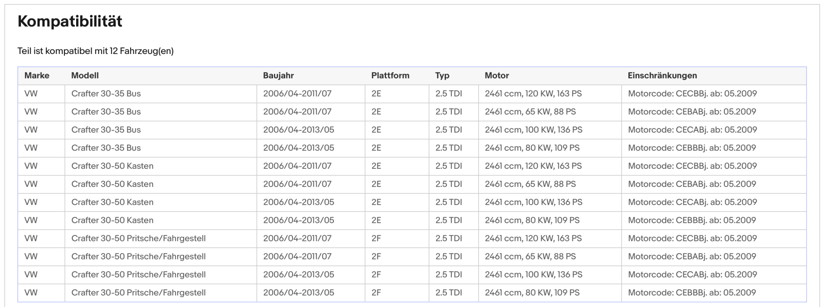Click 65 KW, 88 PS motor for Crafter 30-35 Bus
The height and width of the screenshot is (307, 825).
click(x=531, y=112)
